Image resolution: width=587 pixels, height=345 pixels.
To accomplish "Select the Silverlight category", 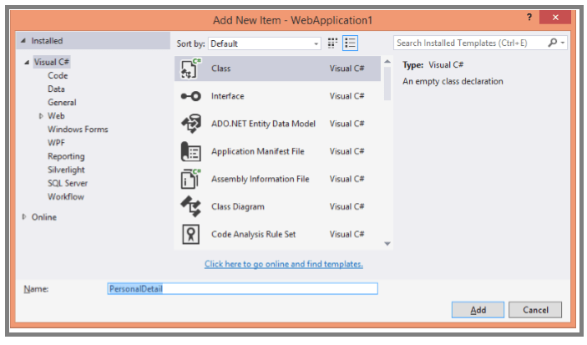I will (66, 170).
